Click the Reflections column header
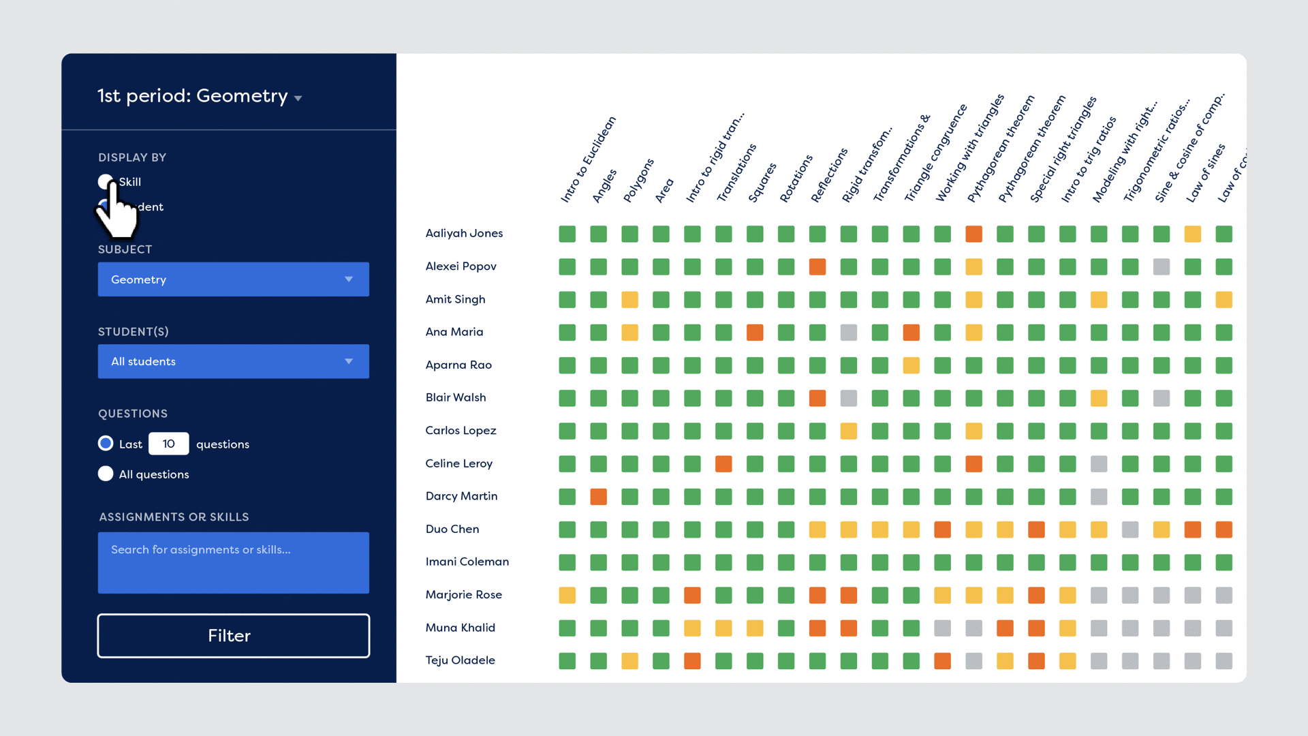 (x=828, y=176)
